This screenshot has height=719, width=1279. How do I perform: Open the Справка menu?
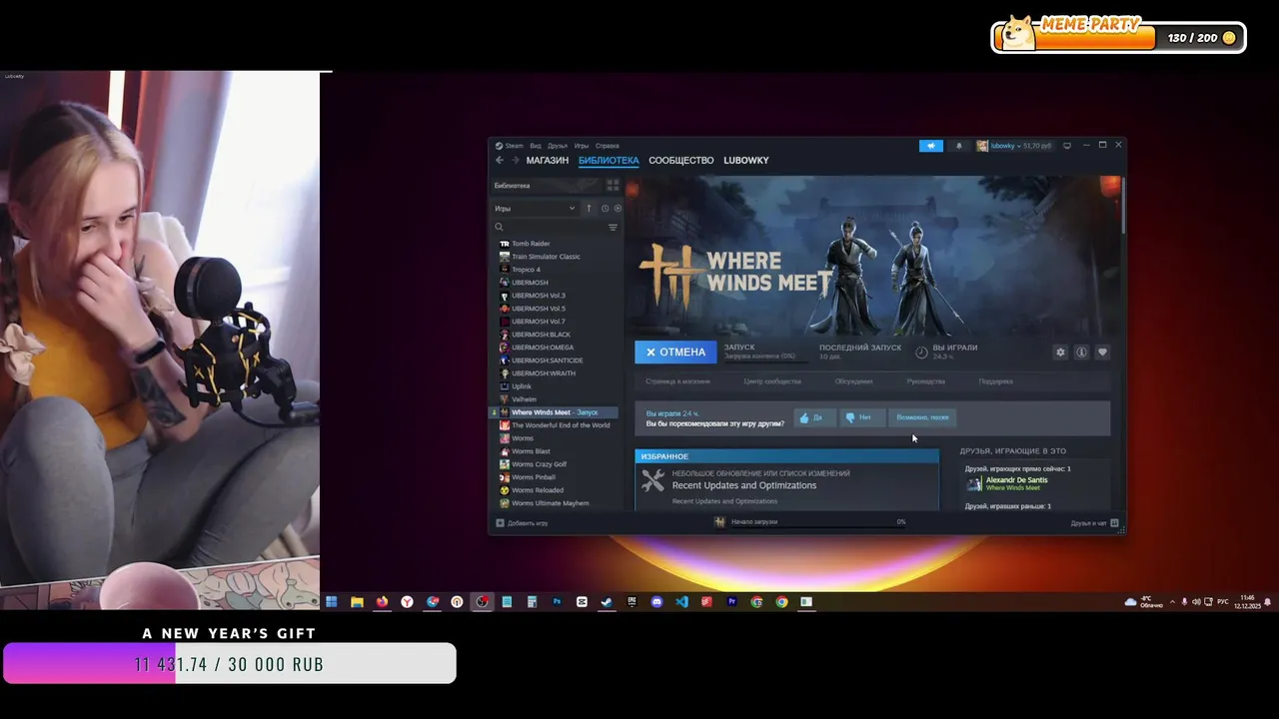(608, 146)
